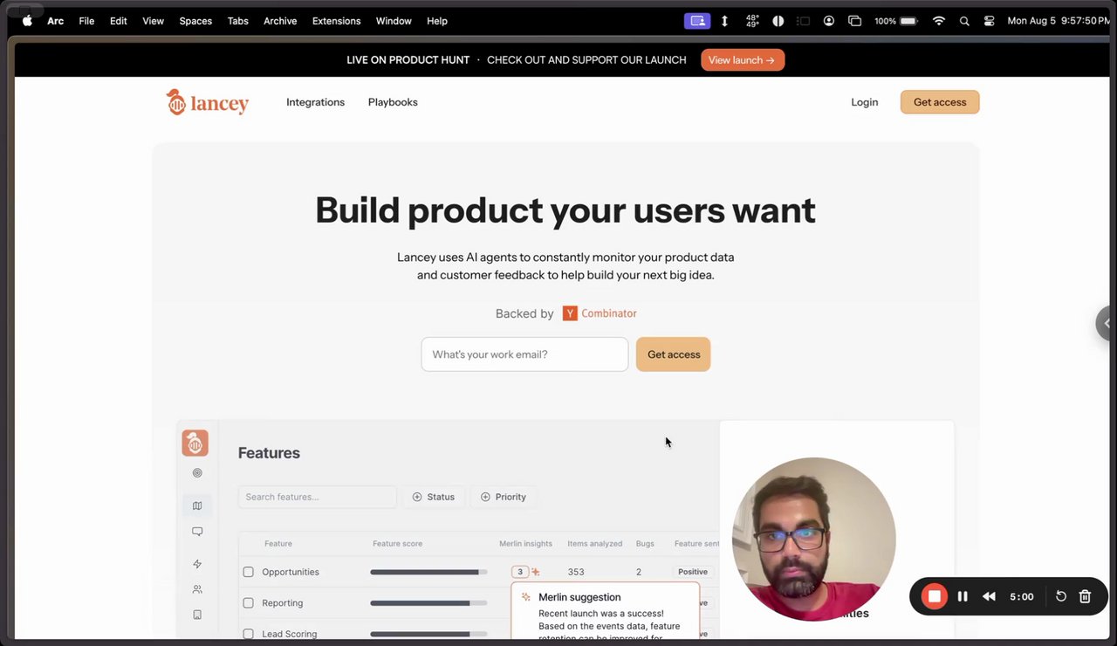
Task: Click the Lancey logo in the header
Action: point(208,102)
